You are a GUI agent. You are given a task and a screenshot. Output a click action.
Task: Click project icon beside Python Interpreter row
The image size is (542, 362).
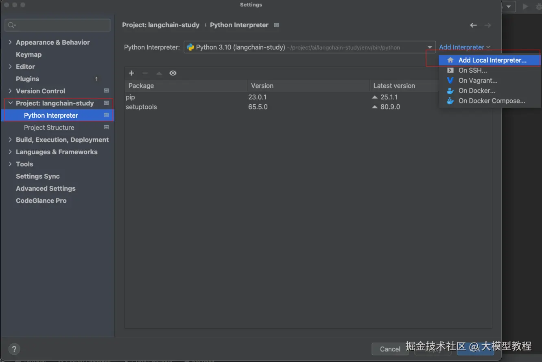click(x=107, y=115)
